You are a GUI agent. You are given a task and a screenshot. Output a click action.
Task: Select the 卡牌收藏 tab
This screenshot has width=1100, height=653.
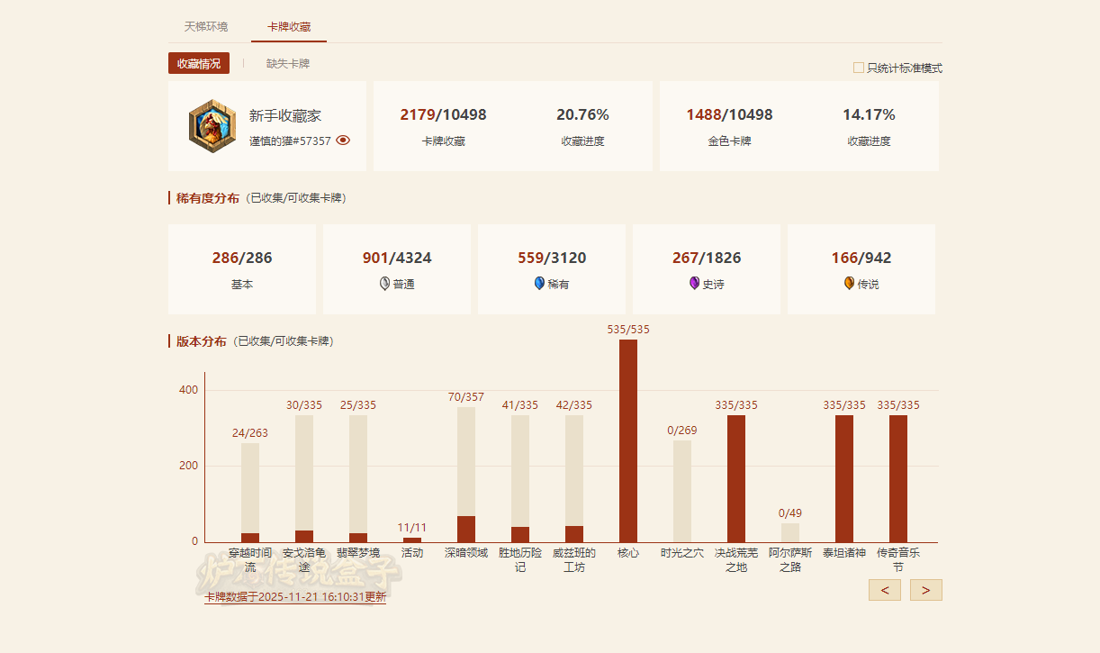289,27
